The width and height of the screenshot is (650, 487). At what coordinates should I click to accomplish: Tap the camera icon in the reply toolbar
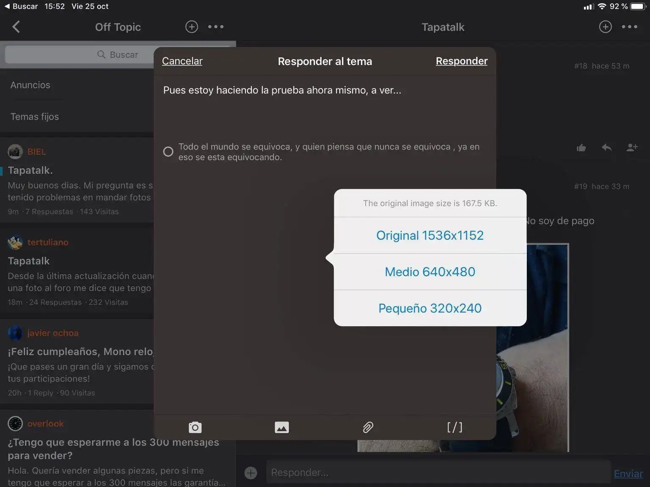coord(195,427)
